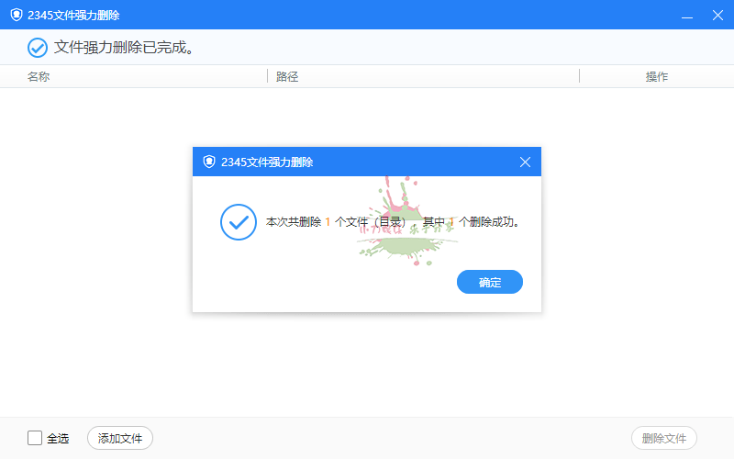734x459 pixels.
Task: Click the shield logo in main title bar
Action: click(x=16, y=15)
